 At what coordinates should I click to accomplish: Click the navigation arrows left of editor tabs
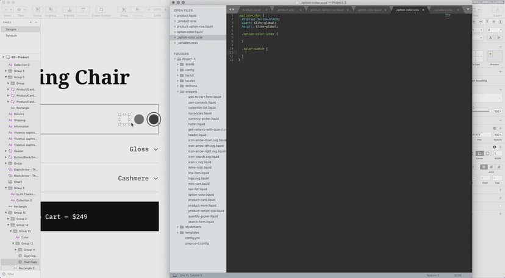[x=232, y=10]
